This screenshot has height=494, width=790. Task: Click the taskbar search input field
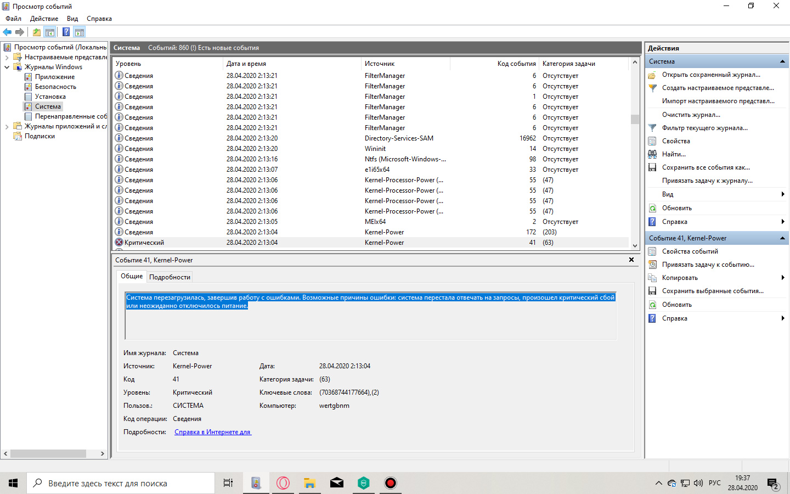121,483
